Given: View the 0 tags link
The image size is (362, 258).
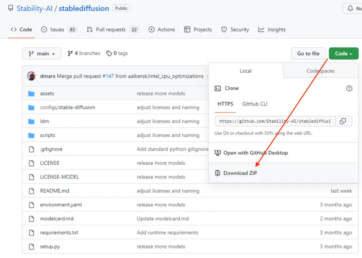Looking at the screenshot, I should coord(117,53).
